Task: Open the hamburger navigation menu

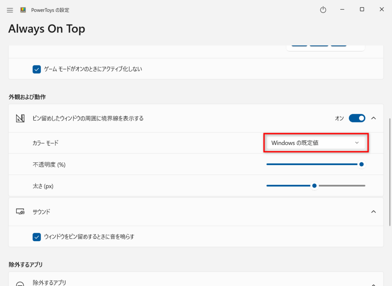Action: coord(10,10)
